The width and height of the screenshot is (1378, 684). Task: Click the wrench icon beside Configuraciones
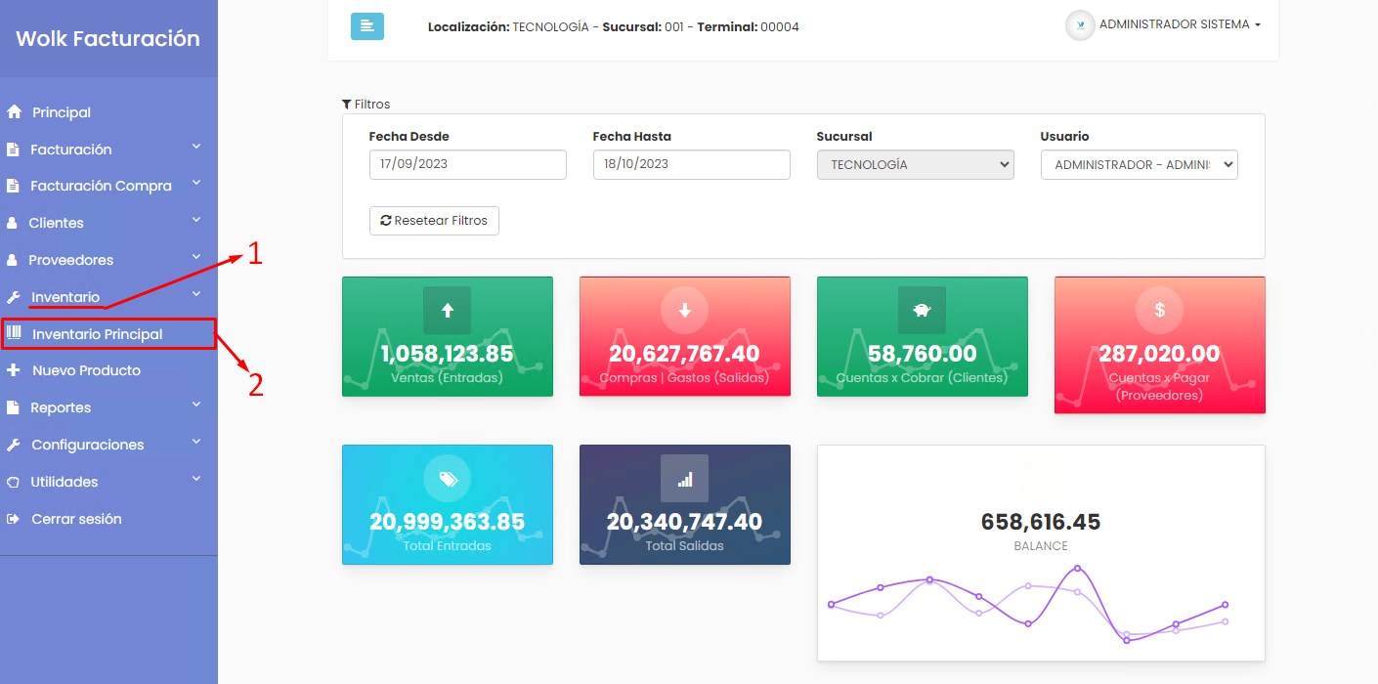(13, 445)
